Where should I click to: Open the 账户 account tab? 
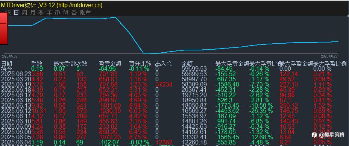tap(85, 12)
